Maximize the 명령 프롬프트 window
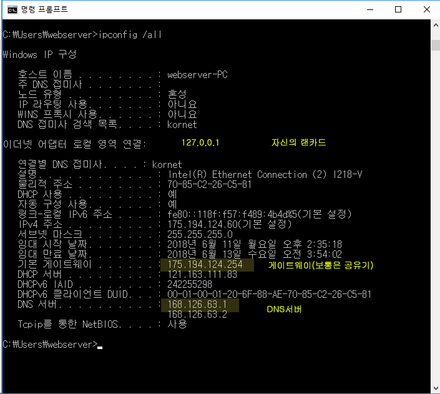This screenshot has height=394, width=440. (x=398, y=9)
